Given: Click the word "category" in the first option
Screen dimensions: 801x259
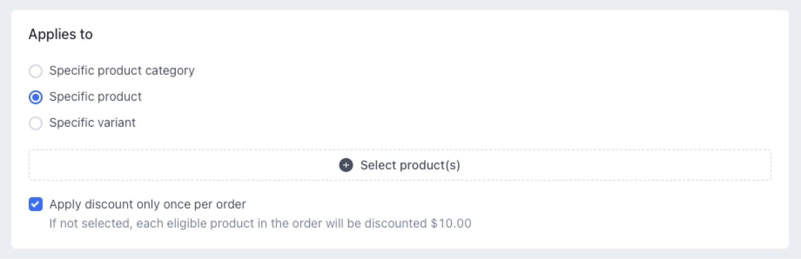Looking at the screenshot, I should pos(170,71).
